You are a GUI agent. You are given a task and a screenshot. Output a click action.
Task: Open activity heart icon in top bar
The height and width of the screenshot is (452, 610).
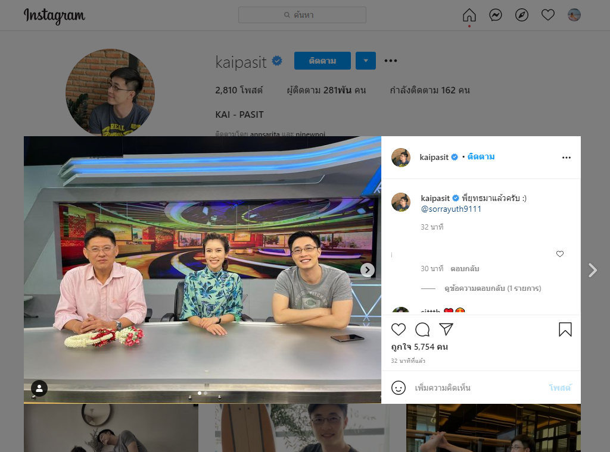548,15
